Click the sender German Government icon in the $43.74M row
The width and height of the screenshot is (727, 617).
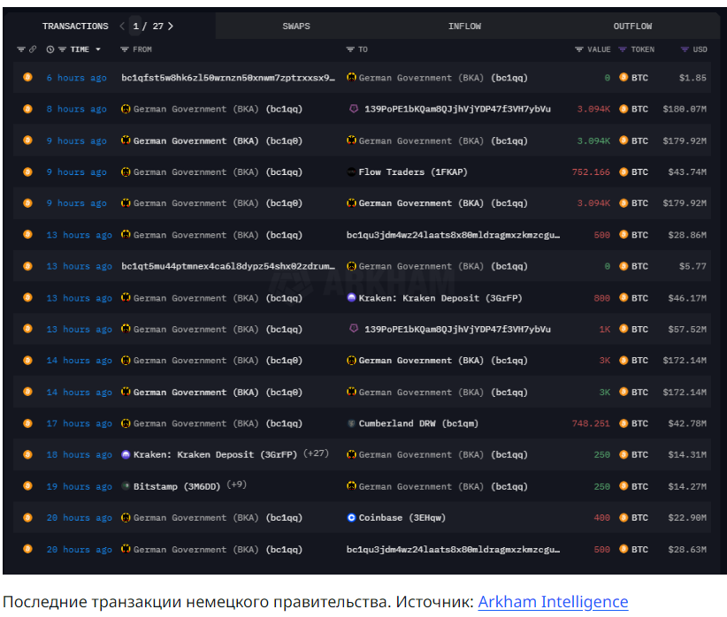pos(126,172)
